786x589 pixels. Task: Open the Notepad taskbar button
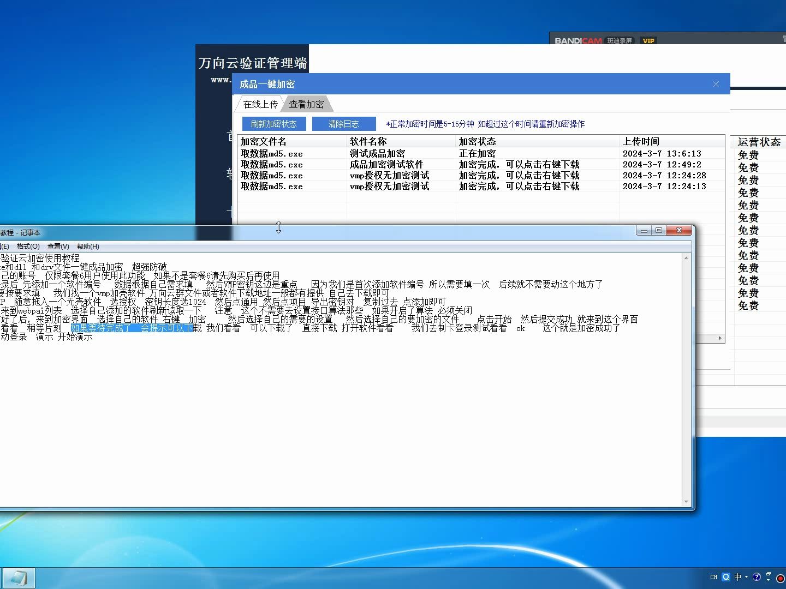[19, 578]
